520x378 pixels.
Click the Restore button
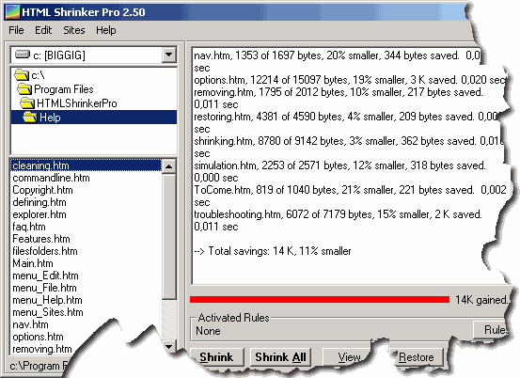click(x=417, y=357)
